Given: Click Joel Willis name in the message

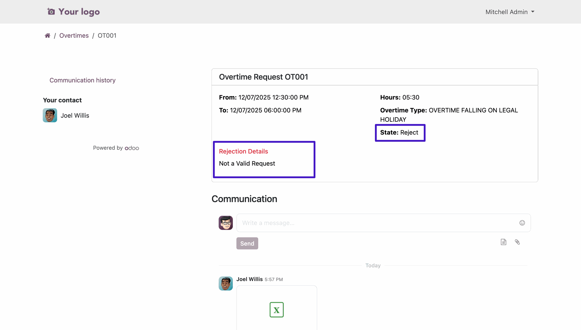Looking at the screenshot, I should click(x=249, y=279).
